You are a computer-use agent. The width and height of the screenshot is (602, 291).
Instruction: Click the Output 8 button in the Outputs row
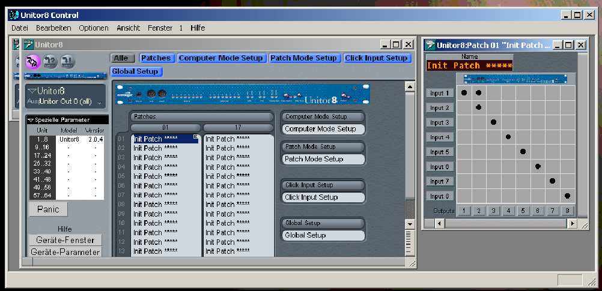(x=567, y=211)
